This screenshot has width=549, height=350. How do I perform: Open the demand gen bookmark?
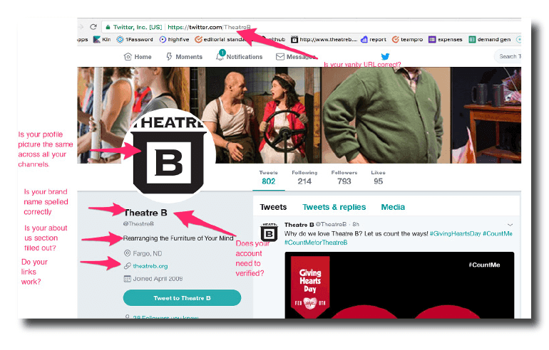[490, 39]
